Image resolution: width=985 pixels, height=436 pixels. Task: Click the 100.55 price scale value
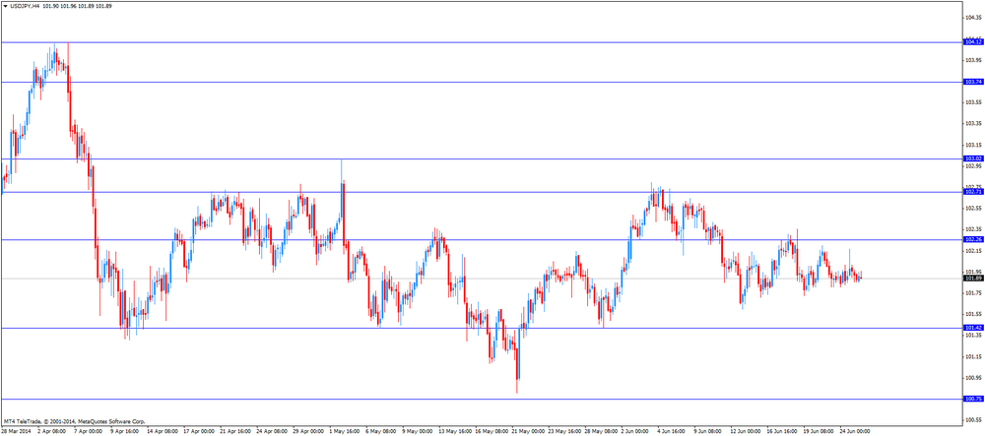click(973, 420)
